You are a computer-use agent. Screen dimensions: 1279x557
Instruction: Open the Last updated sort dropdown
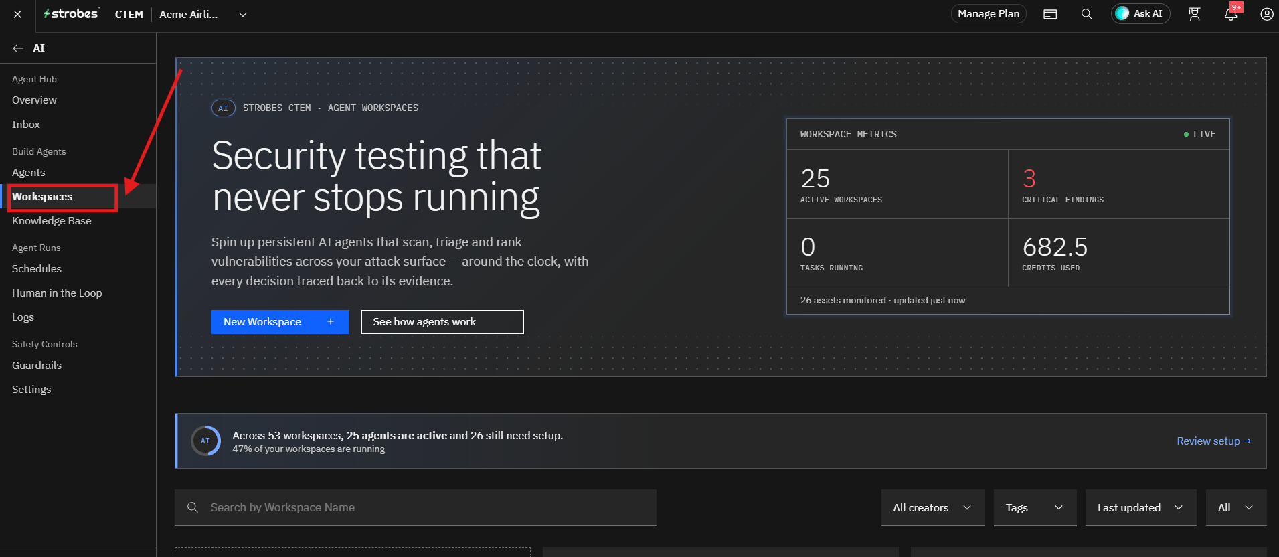tap(1141, 507)
